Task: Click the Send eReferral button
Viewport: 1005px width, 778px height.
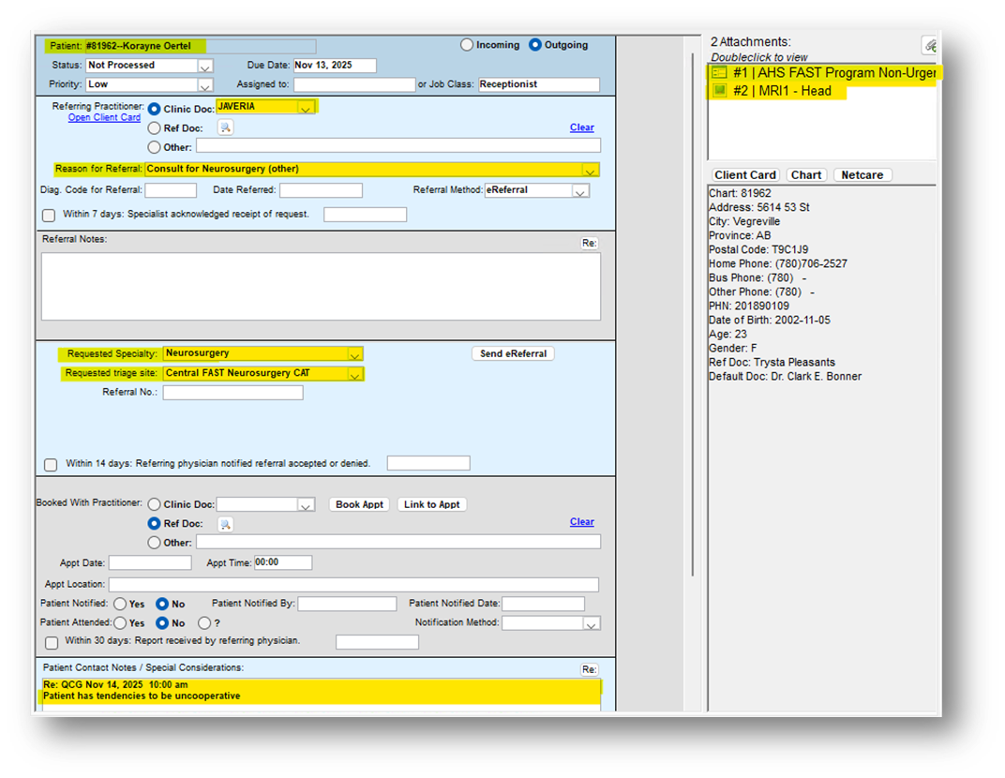Action: click(x=513, y=353)
